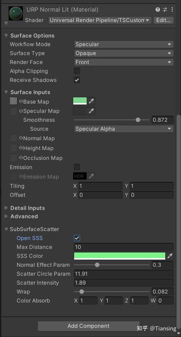
Task: Pick SSS Color with the eyedropper
Action: tap(171, 256)
